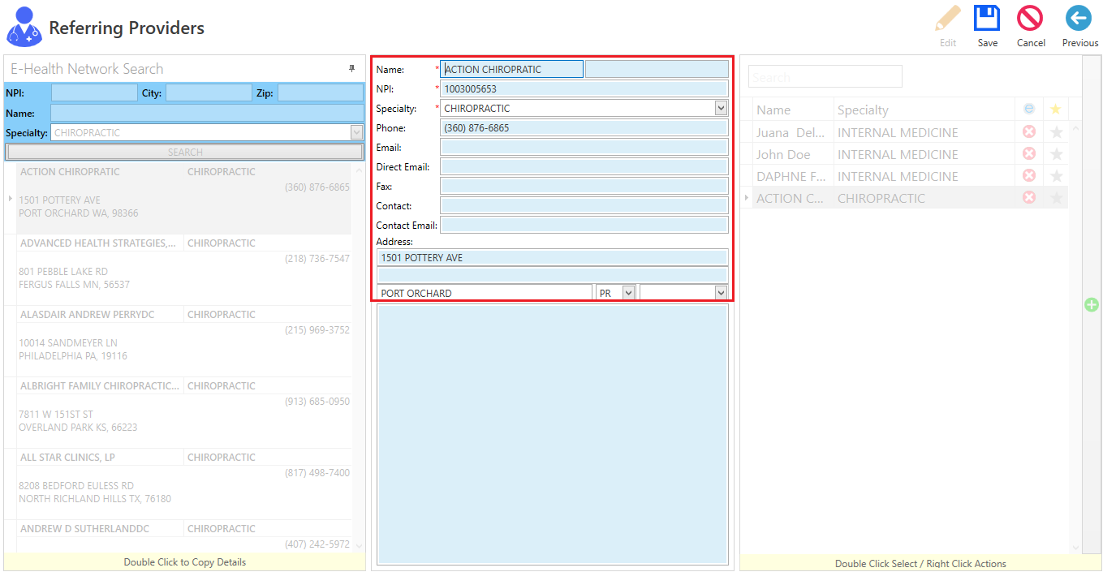Open the Specialty dropdown showing CHIROPRACTIC
Viewport: 1103px width, 572px height.
click(x=720, y=108)
